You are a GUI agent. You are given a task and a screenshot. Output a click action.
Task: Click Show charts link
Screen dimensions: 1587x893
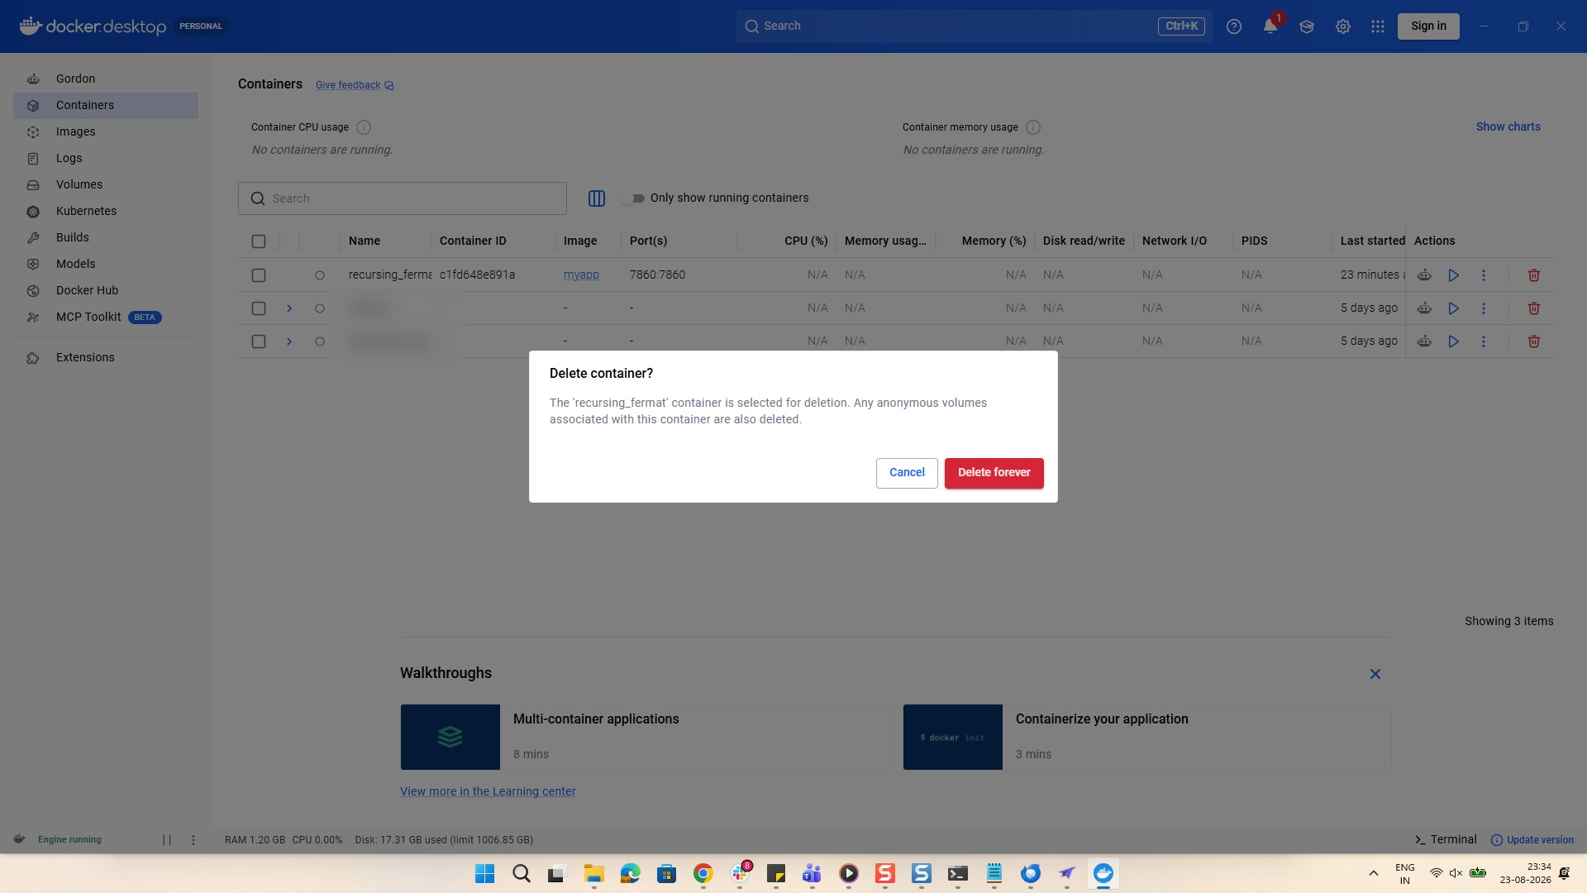coord(1508,127)
